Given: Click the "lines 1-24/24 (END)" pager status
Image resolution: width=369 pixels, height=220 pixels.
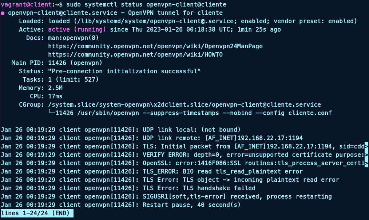Looking at the screenshot, I should (x=37, y=213).
